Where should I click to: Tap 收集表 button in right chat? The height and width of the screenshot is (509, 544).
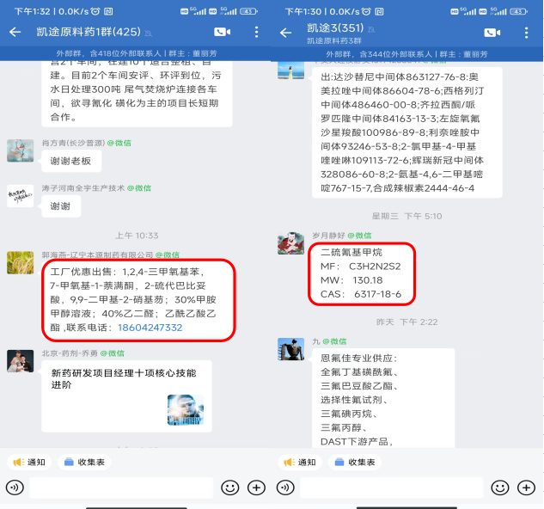(355, 462)
